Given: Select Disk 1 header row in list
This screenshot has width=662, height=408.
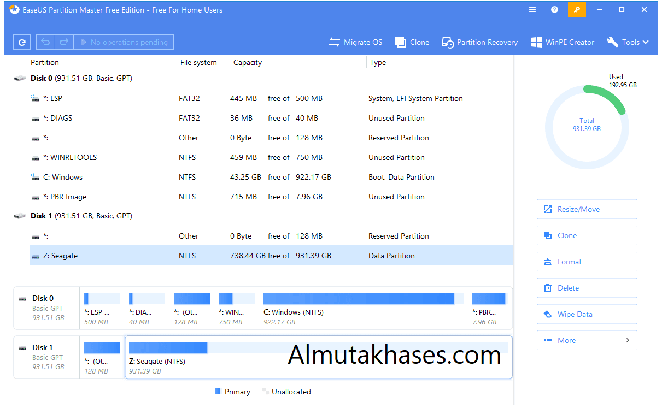Looking at the screenshot, I should pyautogui.click(x=262, y=216).
